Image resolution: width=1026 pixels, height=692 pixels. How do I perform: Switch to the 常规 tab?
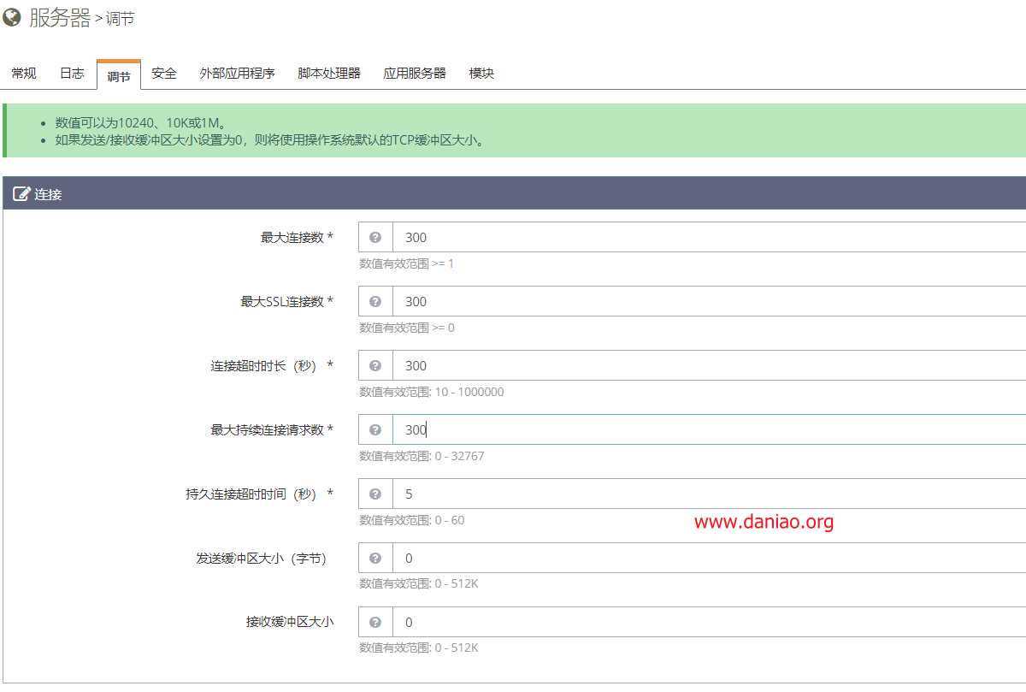click(x=24, y=74)
